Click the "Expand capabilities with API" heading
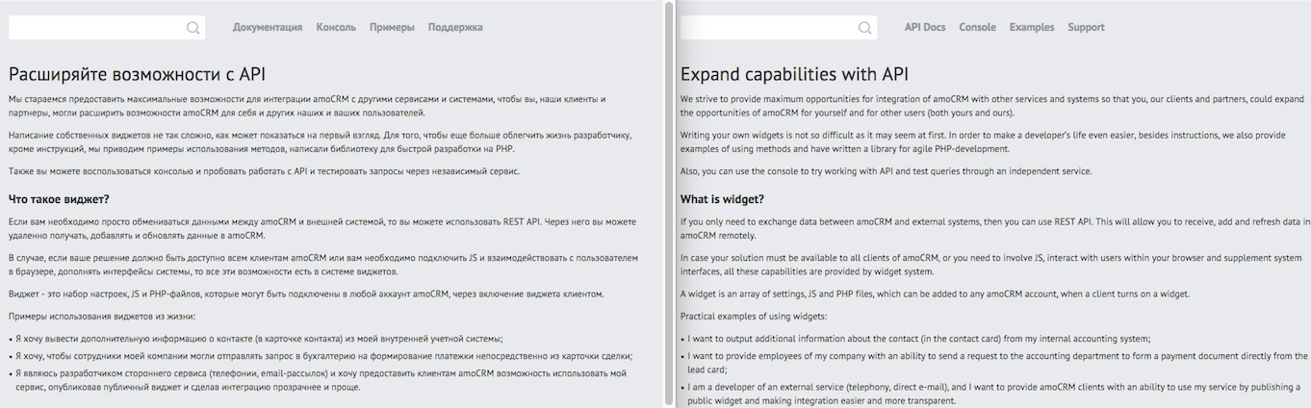Image resolution: width=1311 pixels, height=408 pixels. (x=794, y=74)
